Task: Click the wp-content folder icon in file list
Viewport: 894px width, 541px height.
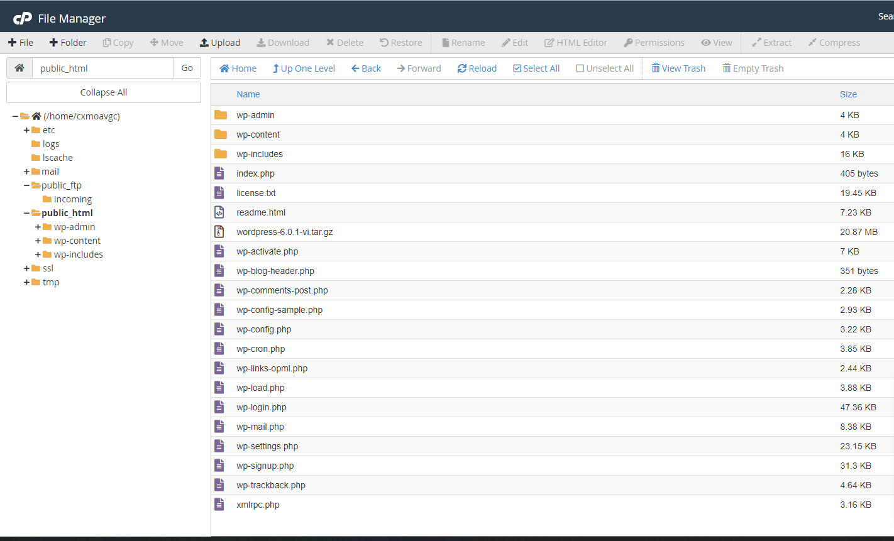Action: (220, 134)
